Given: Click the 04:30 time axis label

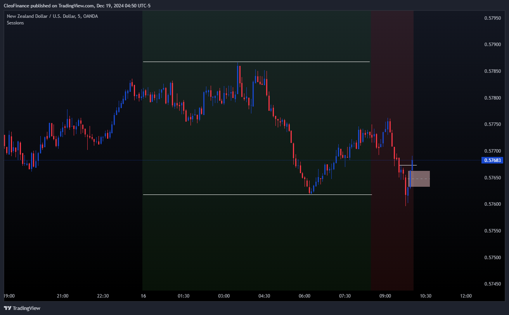Looking at the screenshot, I should (264, 296).
